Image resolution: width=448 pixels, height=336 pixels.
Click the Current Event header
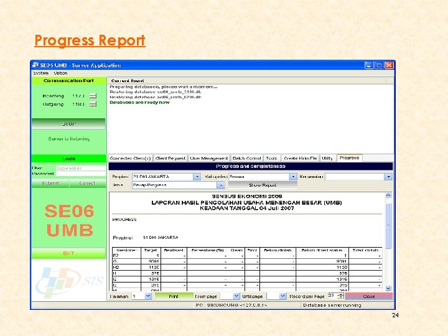tap(128, 80)
